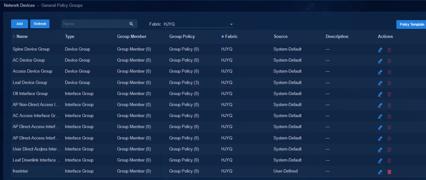Select the Access Device Group name
The image size is (426, 180).
(33, 71)
